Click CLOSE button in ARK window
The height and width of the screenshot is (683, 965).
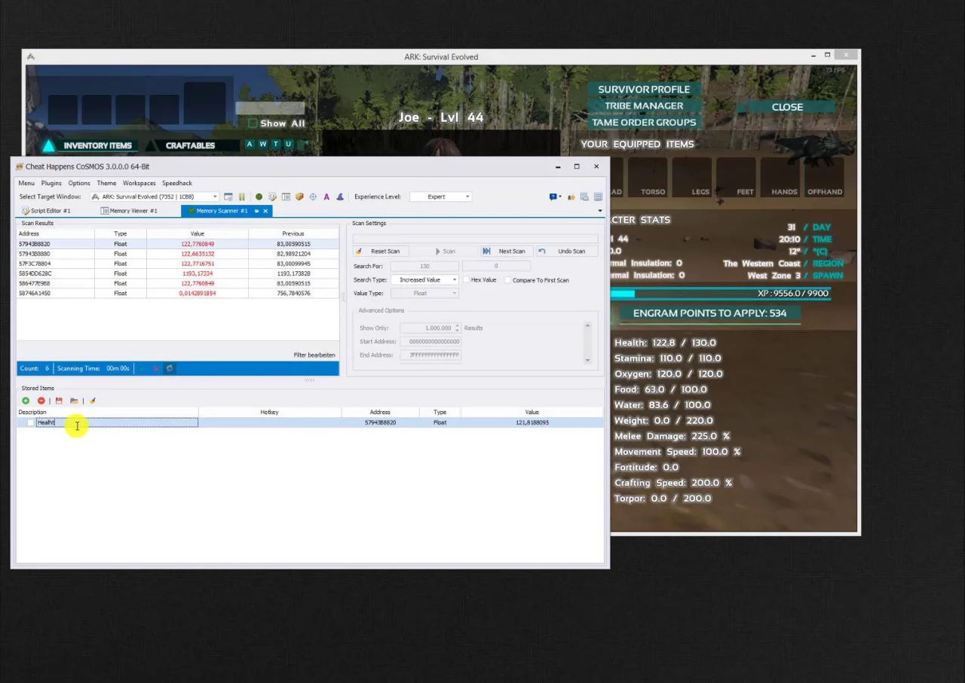pyautogui.click(x=787, y=107)
